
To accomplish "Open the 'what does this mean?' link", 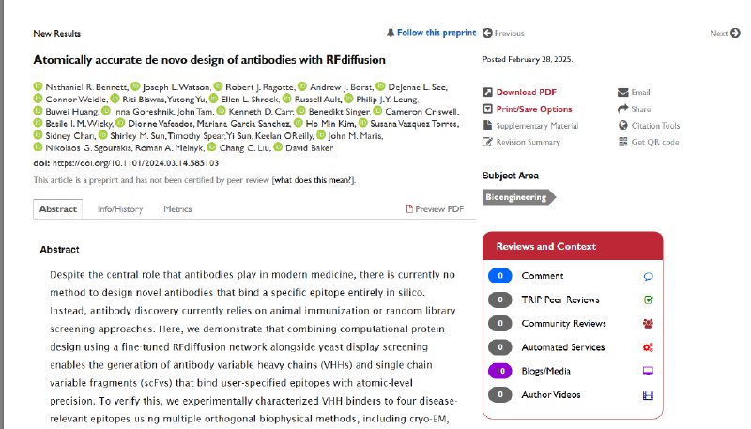I will pyautogui.click(x=314, y=179).
